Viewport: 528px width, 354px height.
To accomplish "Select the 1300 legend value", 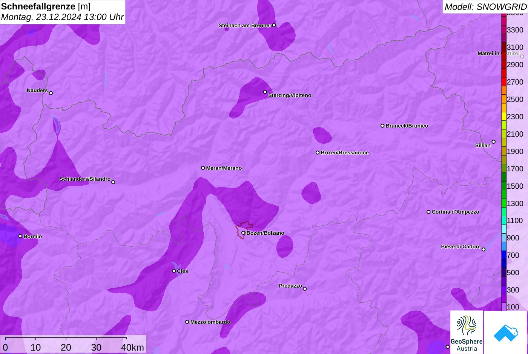I will [x=515, y=203].
